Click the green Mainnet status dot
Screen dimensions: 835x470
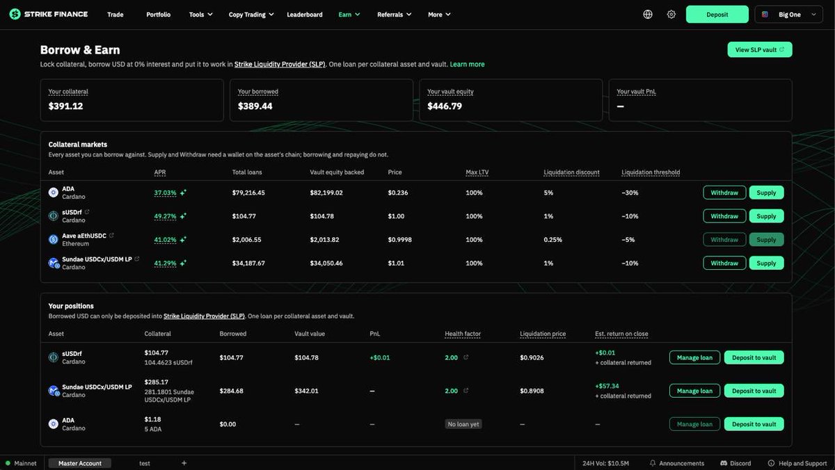coord(8,463)
